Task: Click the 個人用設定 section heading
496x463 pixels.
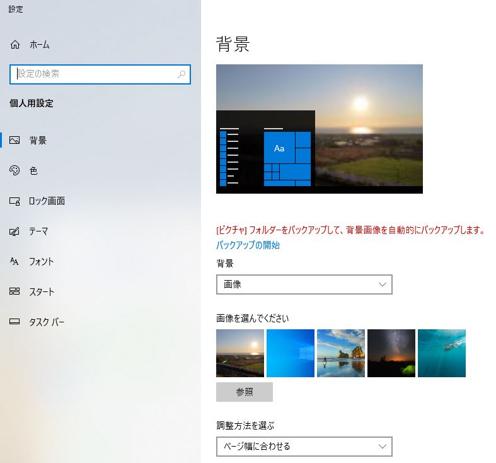Action: tap(32, 103)
